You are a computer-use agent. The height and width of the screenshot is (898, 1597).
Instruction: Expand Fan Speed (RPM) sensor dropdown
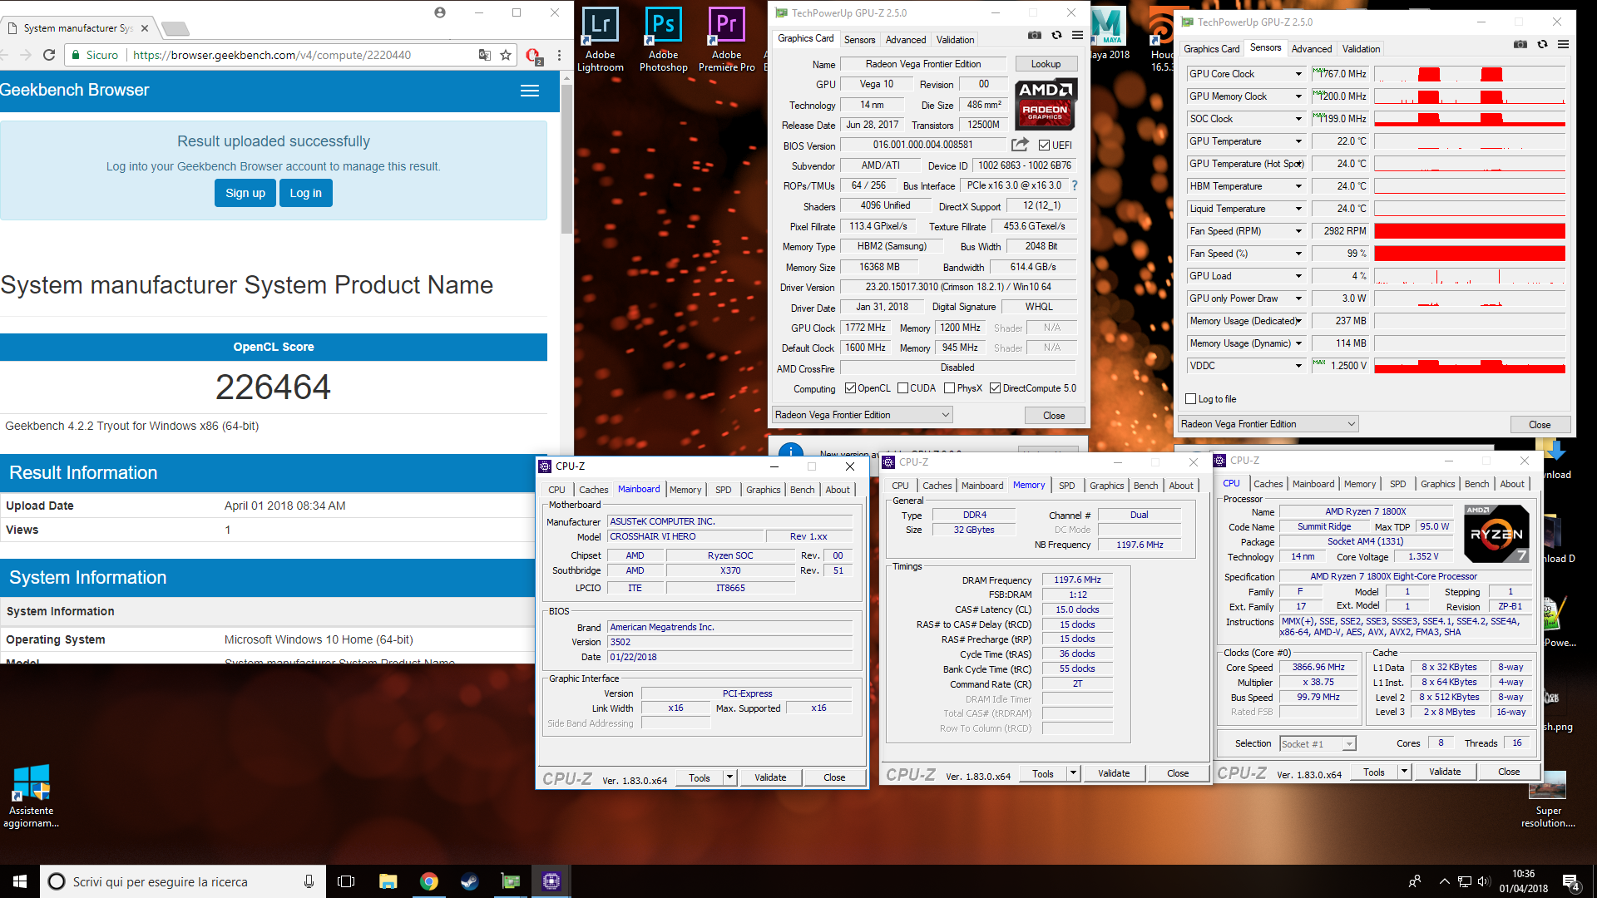pos(1298,231)
